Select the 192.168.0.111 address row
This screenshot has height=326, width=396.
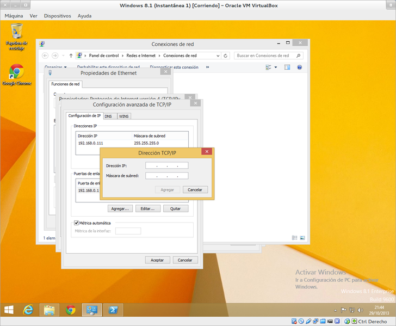tap(91, 143)
